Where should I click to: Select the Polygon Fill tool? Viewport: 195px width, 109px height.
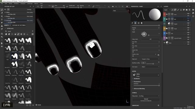(x=2, y=19)
